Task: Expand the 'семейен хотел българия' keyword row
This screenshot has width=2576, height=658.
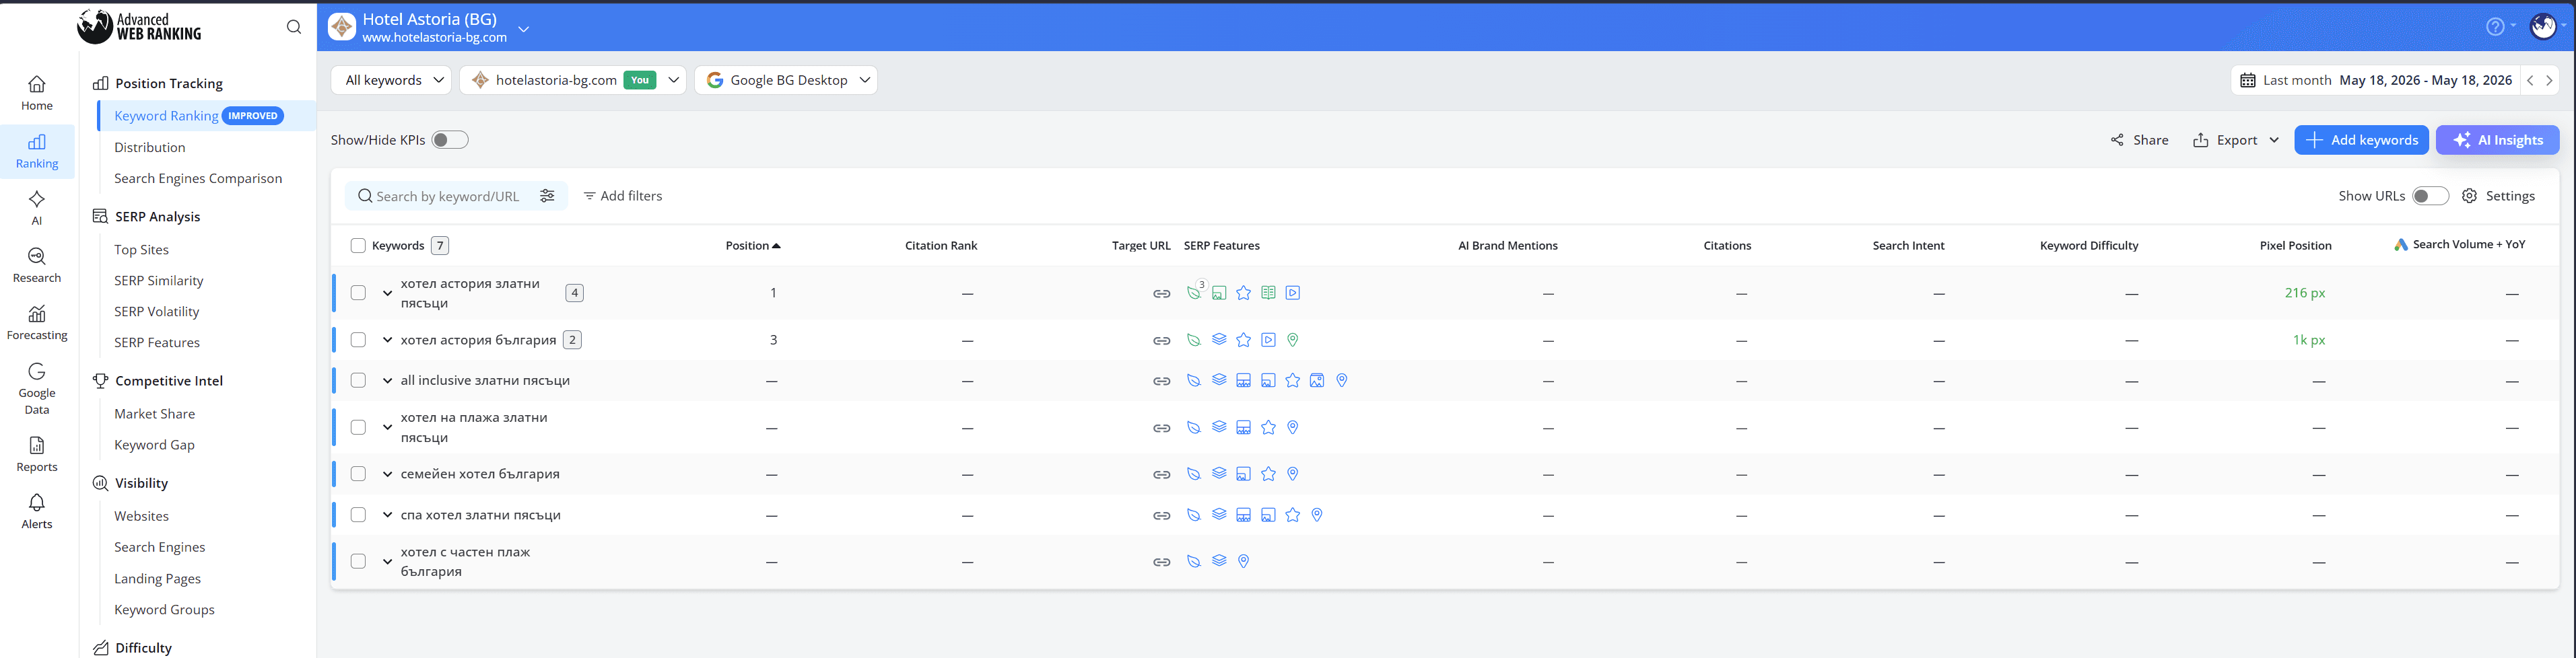Action: 387,474
